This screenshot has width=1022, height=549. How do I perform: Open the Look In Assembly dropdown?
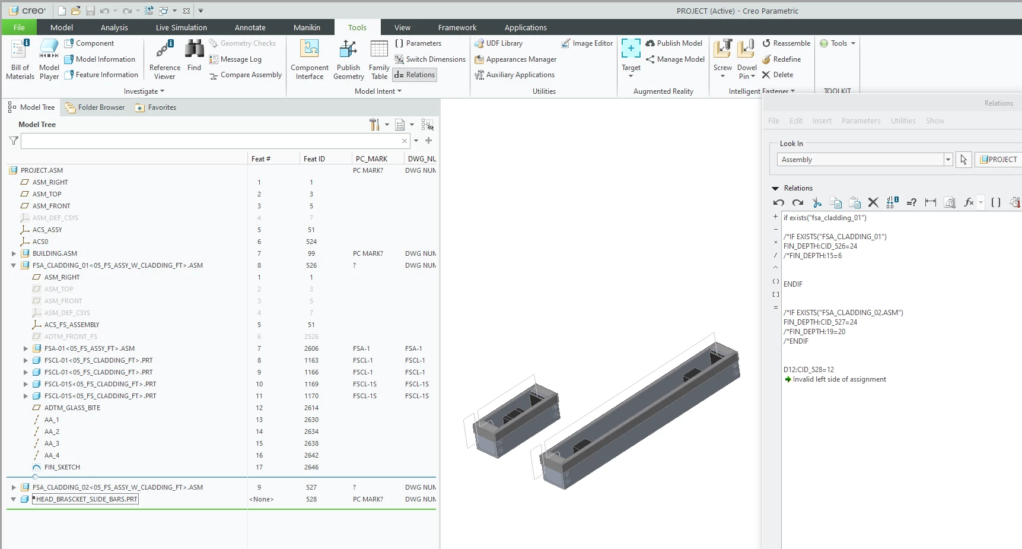(948, 160)
